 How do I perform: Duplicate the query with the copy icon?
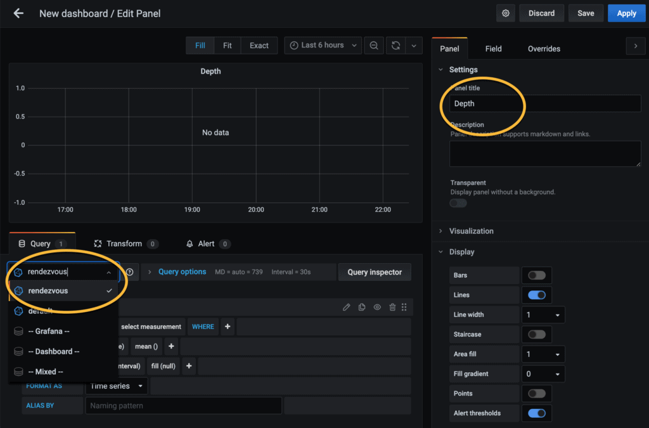(x=362, y=307)
